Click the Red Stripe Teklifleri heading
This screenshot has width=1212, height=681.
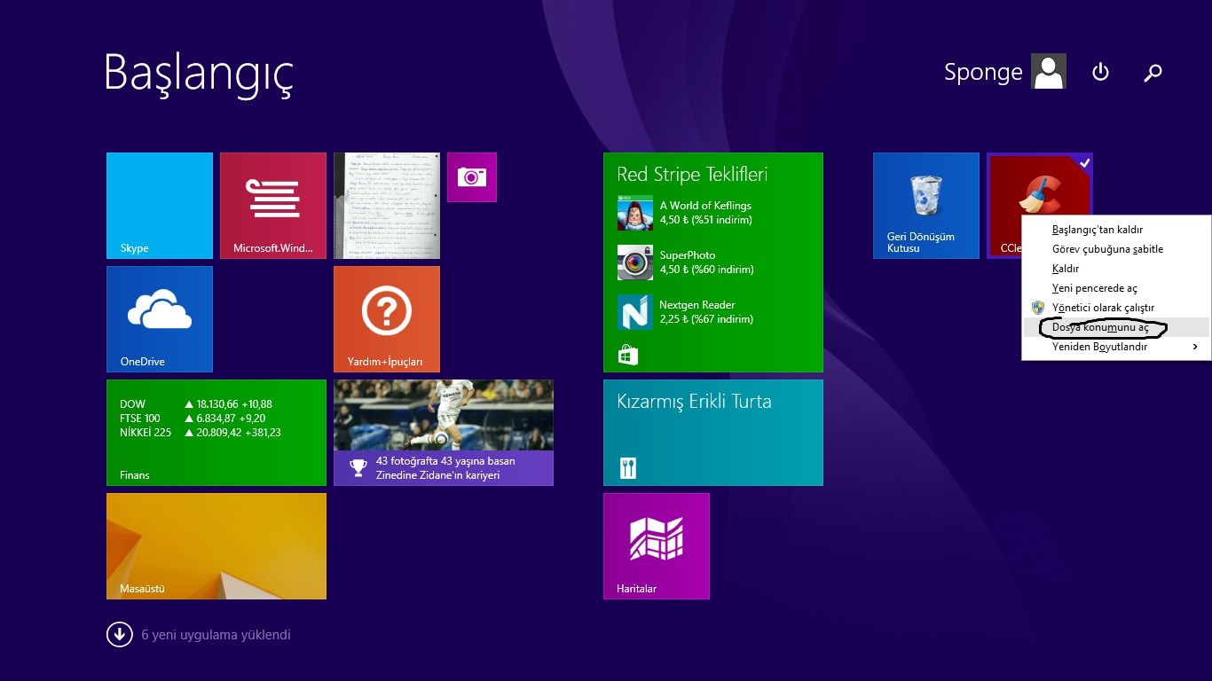[x=692, y=175]
